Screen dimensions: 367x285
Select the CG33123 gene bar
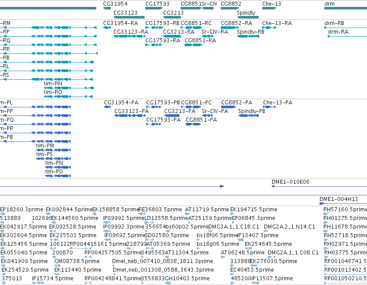[129, 17]
